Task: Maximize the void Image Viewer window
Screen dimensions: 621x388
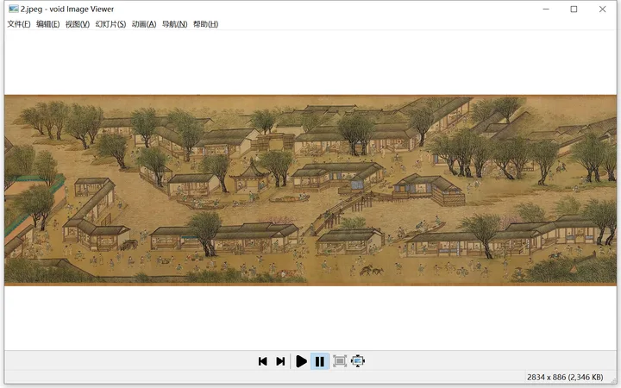Action: click(x=574, y=9)
